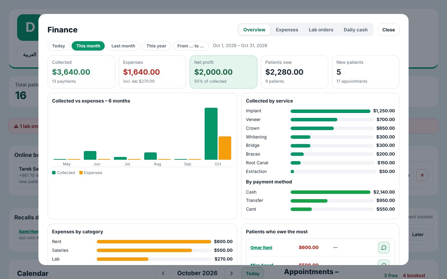Click the Salaries amount "$500.00"
447x279 pixels.
coord(223,250)
